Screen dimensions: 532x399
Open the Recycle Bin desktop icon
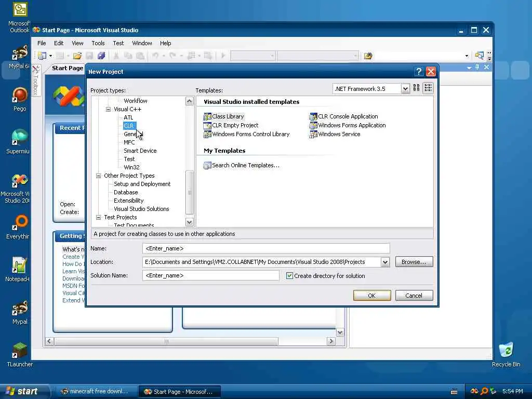(x=506, y=355)
